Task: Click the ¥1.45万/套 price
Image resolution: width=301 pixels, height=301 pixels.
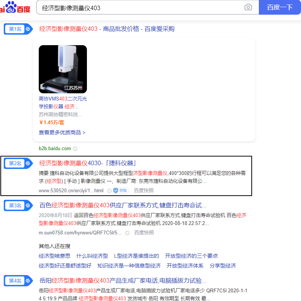Action: [52, 123]
